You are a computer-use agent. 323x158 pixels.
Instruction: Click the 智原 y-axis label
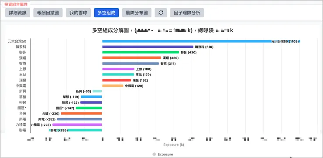tap(23, 63)
